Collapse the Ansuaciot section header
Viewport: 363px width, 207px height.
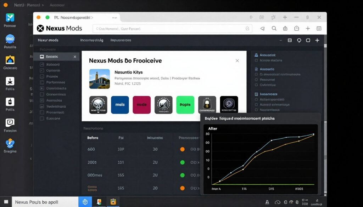pos(265,55)
